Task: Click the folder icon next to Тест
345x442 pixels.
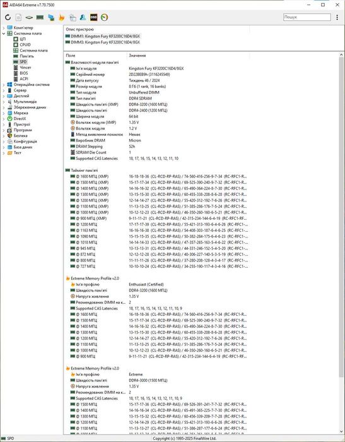Action: pos(10,153)
